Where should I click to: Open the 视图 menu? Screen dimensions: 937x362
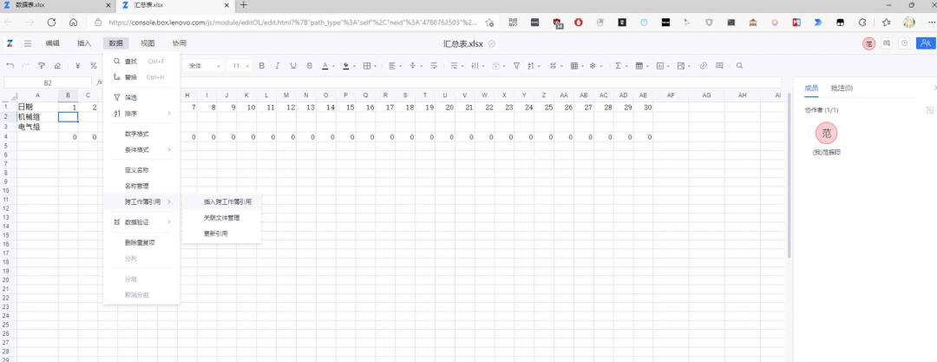[x=147, y=43]
